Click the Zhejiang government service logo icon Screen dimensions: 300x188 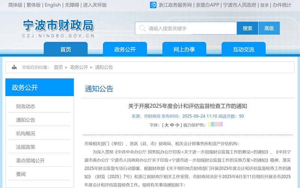click(x=153, y=5)
